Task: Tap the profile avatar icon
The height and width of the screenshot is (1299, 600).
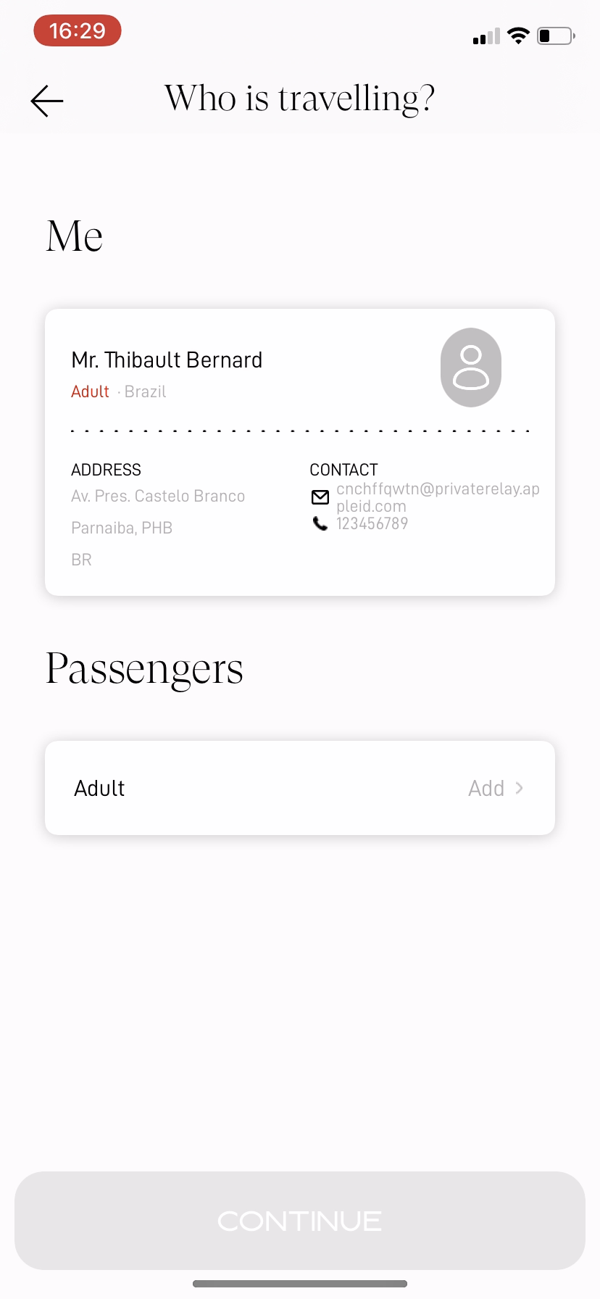Action: pos(471,368)
